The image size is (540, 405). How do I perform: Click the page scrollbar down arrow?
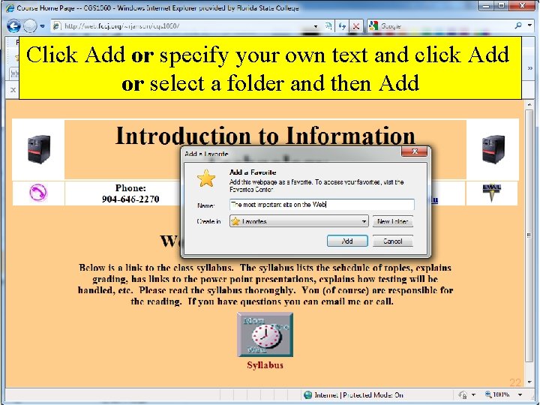pos(529,382)
